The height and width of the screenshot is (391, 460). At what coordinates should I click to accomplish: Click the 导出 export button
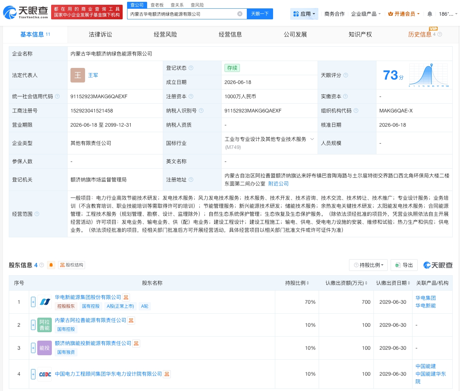tap(404, 265)
